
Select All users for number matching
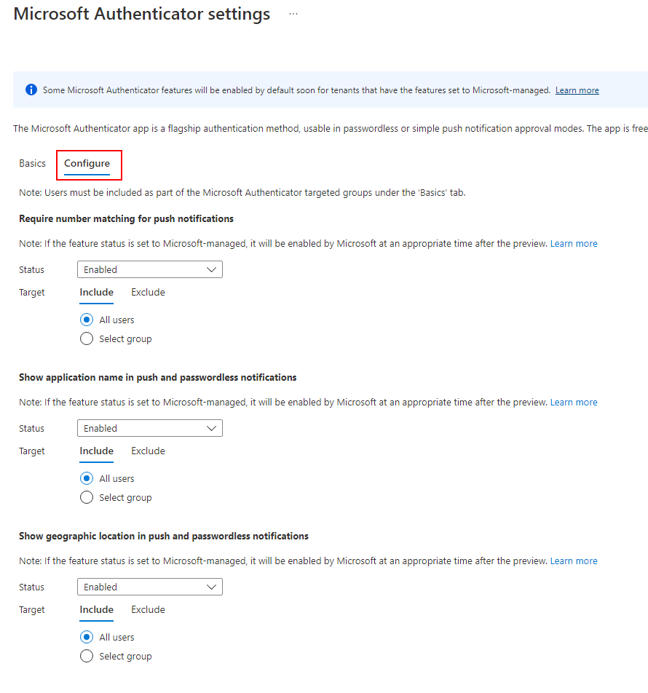pos(87,320)
